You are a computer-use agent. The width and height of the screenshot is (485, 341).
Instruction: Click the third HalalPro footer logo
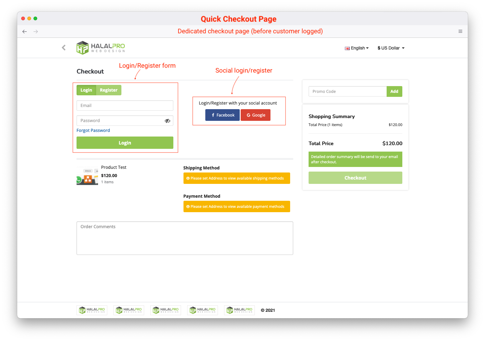tap(166, 310)
